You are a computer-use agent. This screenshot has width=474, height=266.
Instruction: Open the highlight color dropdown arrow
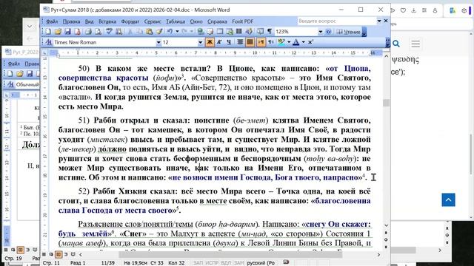click(x=289, y=42)
